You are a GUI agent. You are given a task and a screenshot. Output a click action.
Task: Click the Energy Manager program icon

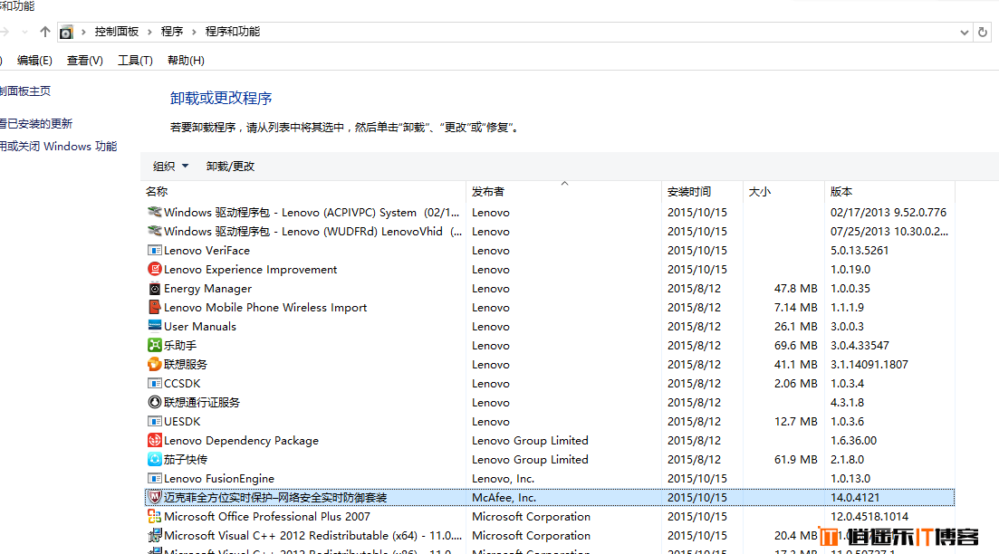(x=154, y=289)
